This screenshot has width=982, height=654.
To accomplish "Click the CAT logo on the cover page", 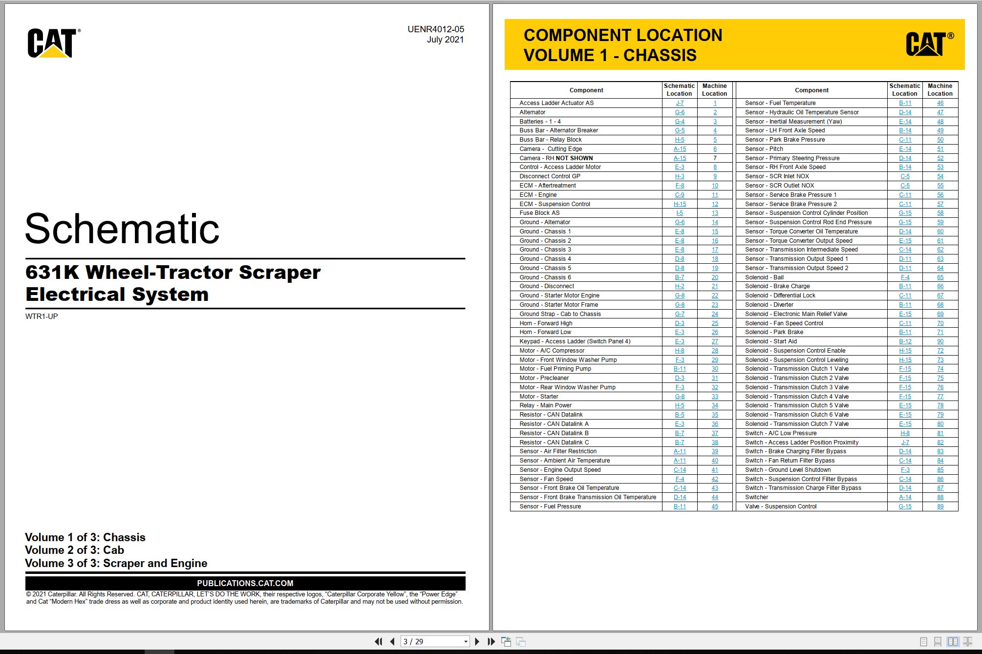I will click(x=54, y=43).
